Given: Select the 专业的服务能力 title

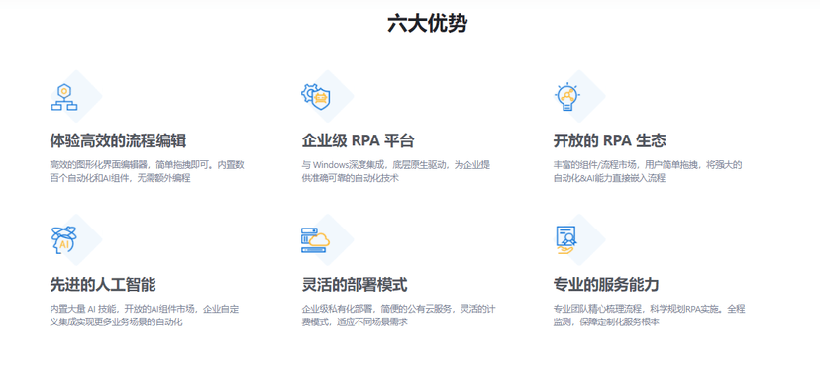Looking at the screenshot, I should click(605, 285).
